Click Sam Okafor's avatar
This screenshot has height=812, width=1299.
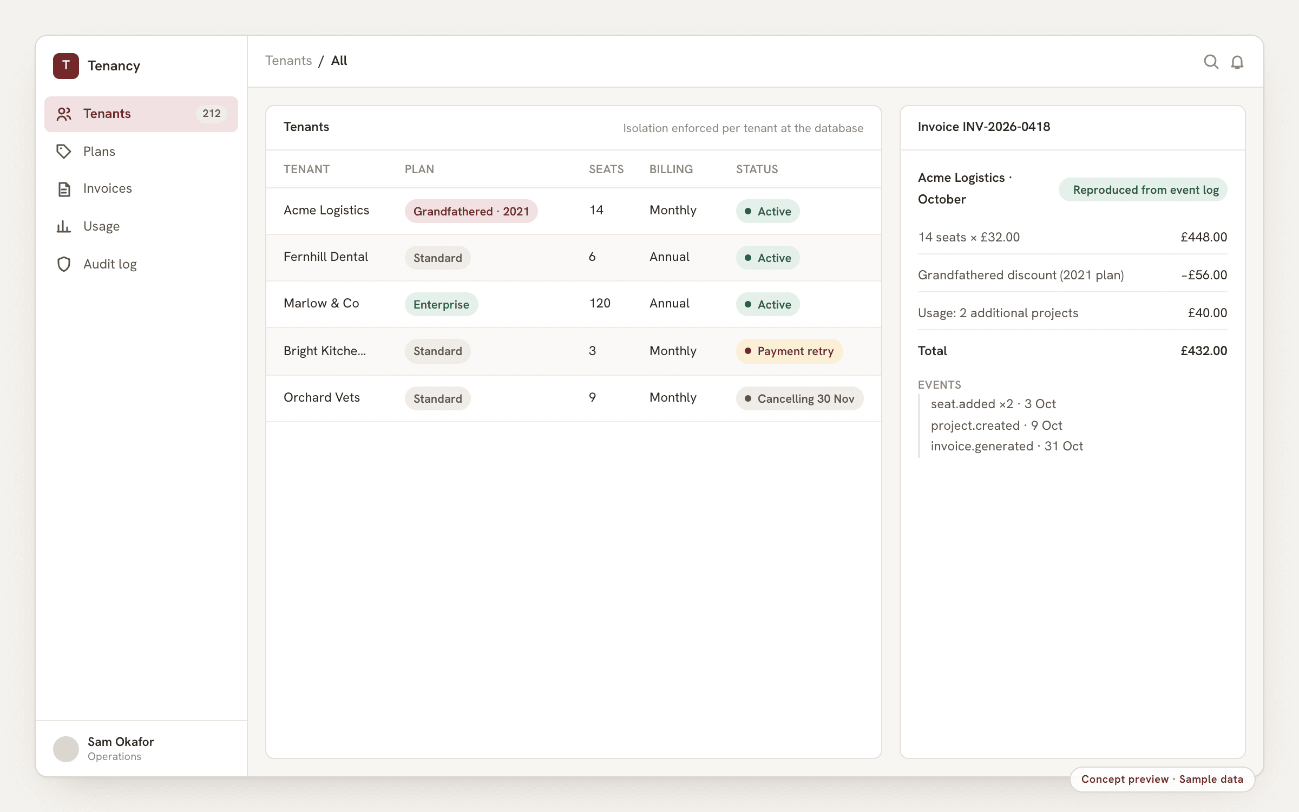(66, 749)
